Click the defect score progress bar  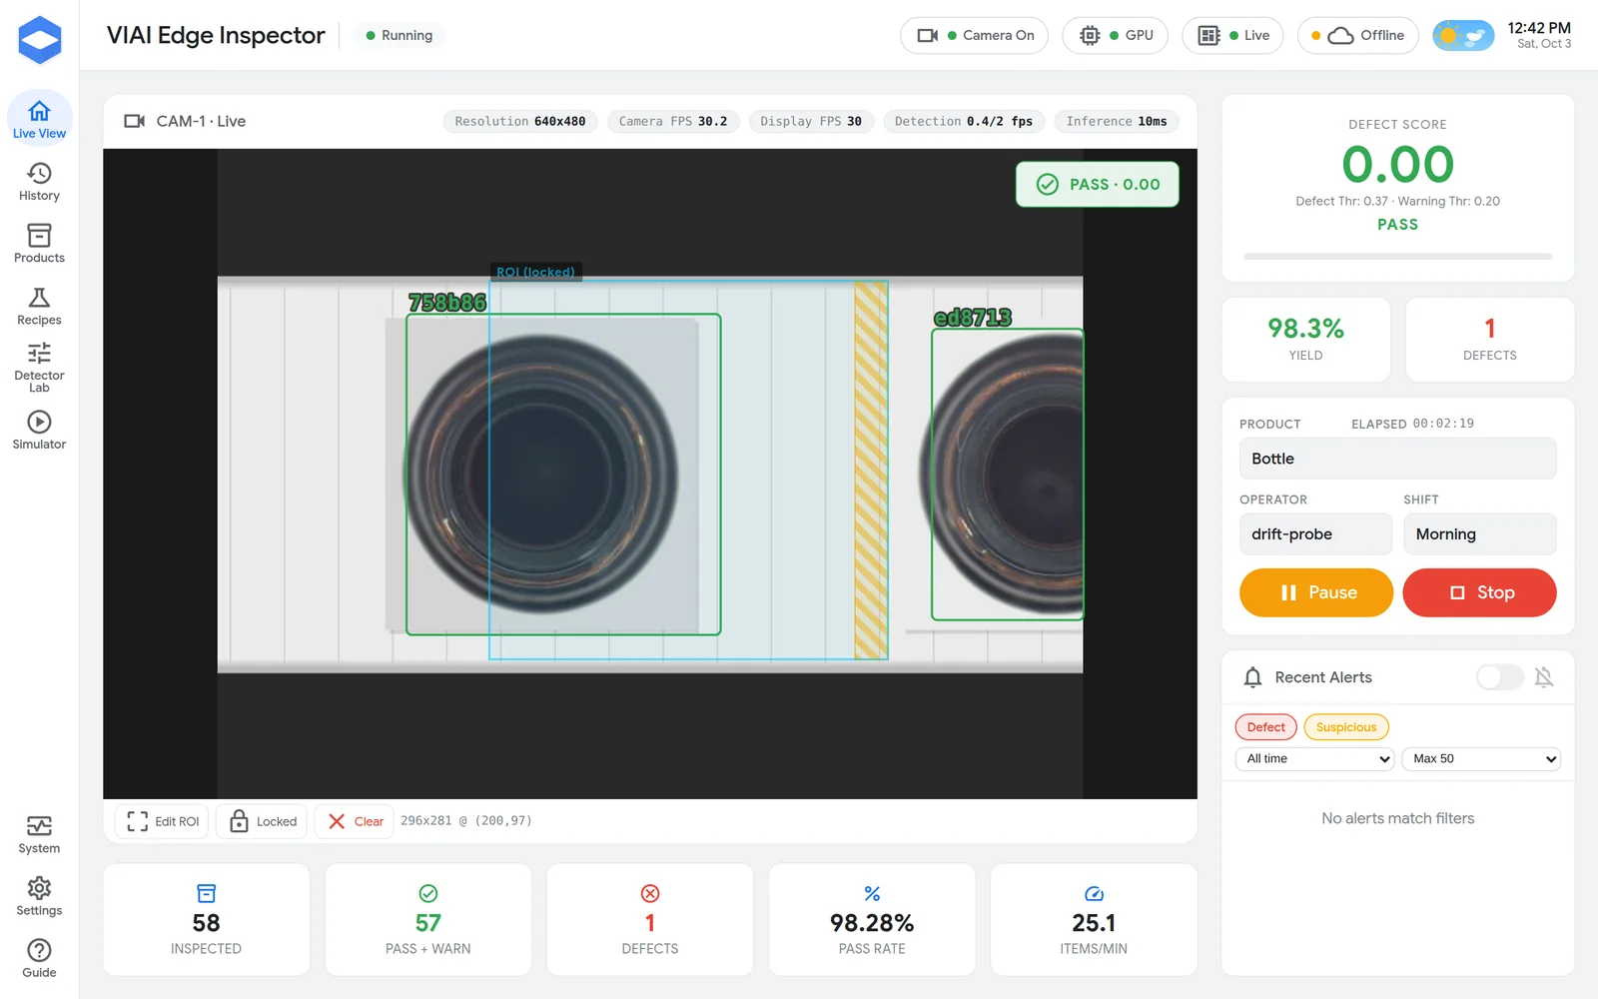pos(1398,257)
